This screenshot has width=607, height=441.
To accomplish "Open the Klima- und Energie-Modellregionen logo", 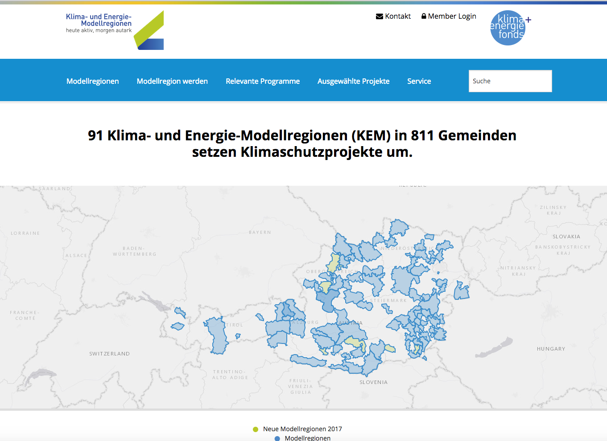I will 115,30.
